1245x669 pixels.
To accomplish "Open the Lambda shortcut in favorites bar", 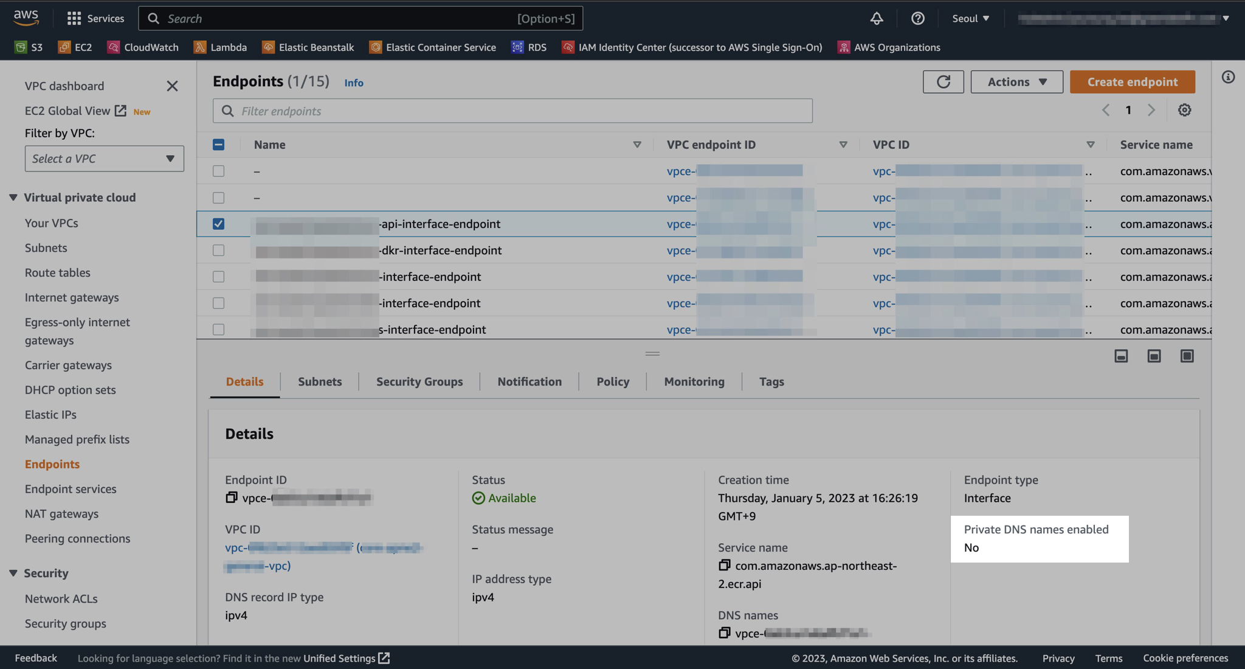I will coord(220,47).
